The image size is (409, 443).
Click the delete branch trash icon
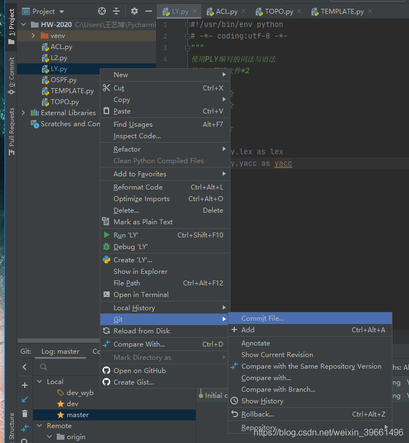[x=25, y=413]
